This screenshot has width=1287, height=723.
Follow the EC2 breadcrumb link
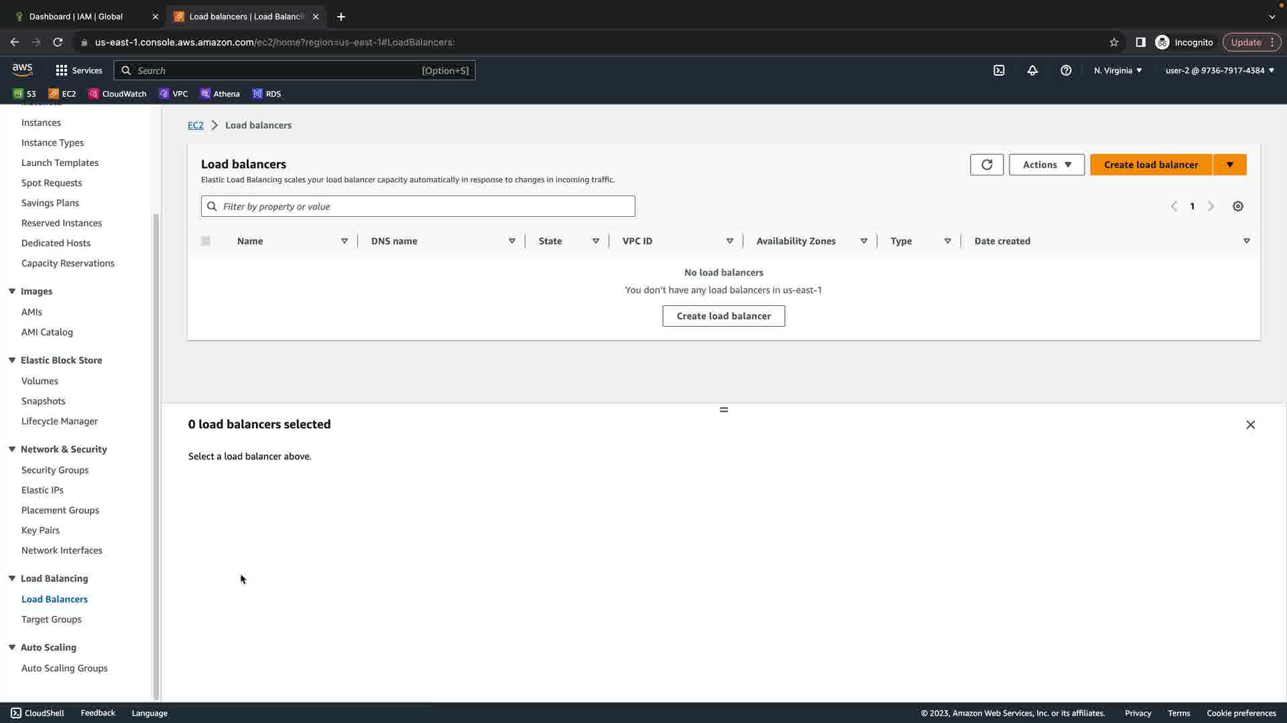[195, 125]
